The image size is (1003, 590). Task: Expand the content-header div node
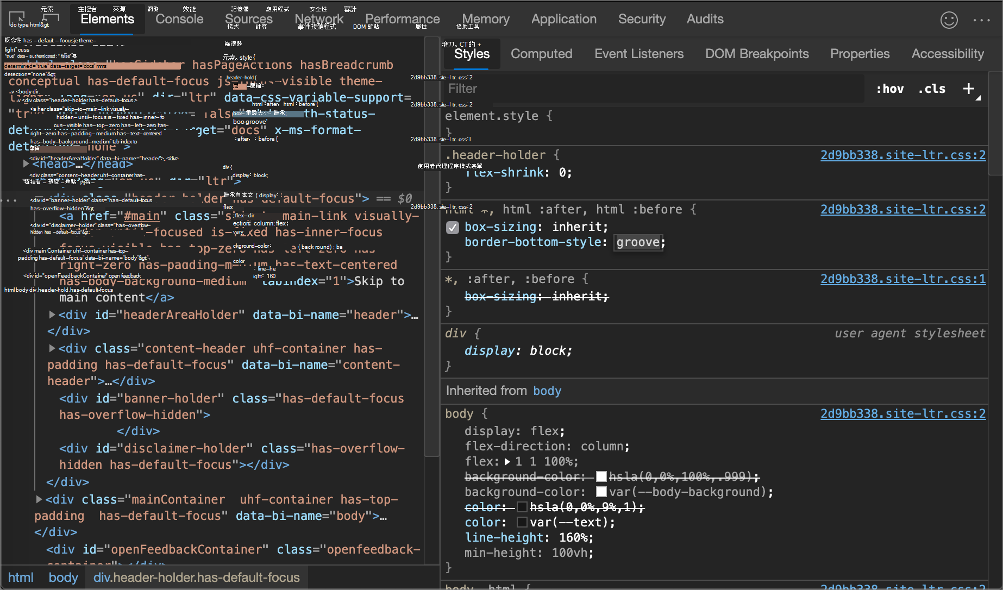point(52,348)
